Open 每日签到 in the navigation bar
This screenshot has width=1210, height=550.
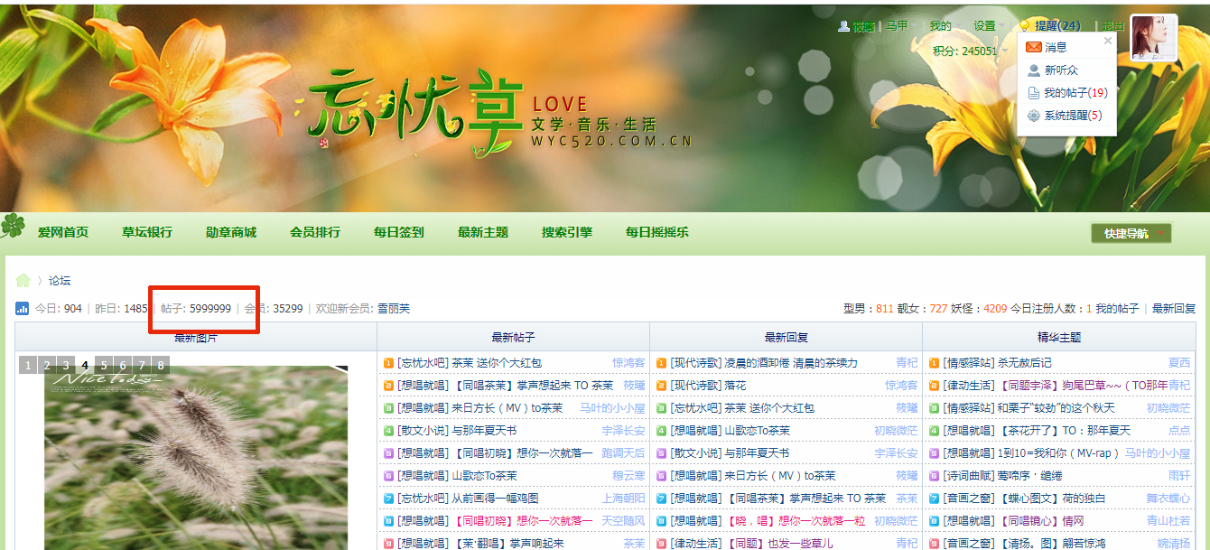point(398,232)
